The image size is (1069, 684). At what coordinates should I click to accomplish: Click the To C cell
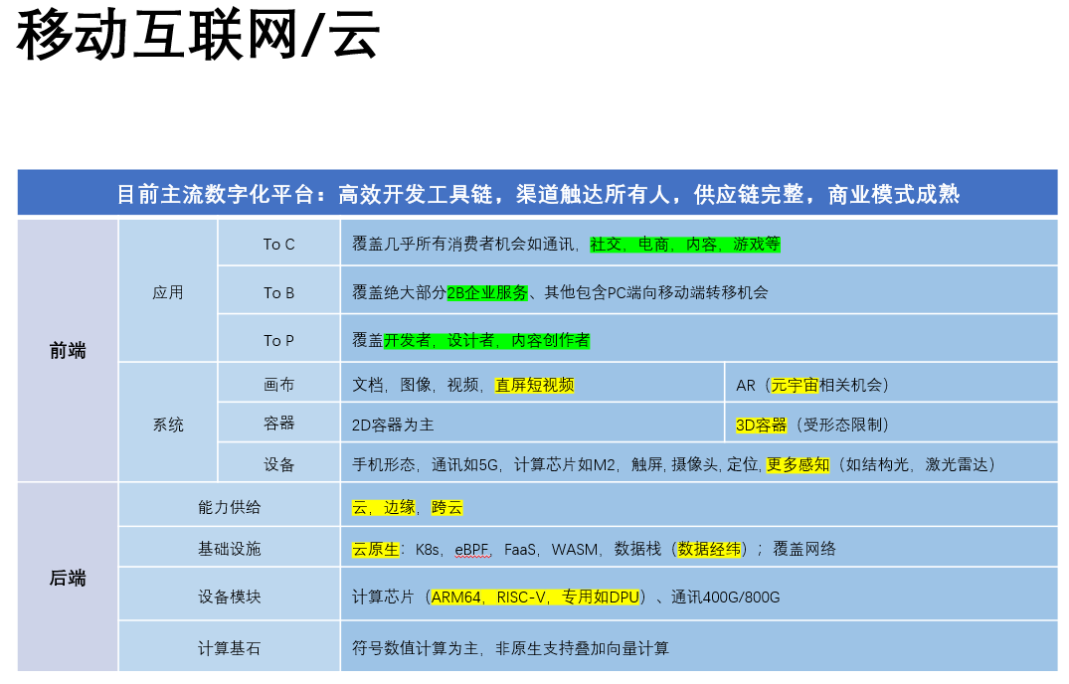point(278,244)
